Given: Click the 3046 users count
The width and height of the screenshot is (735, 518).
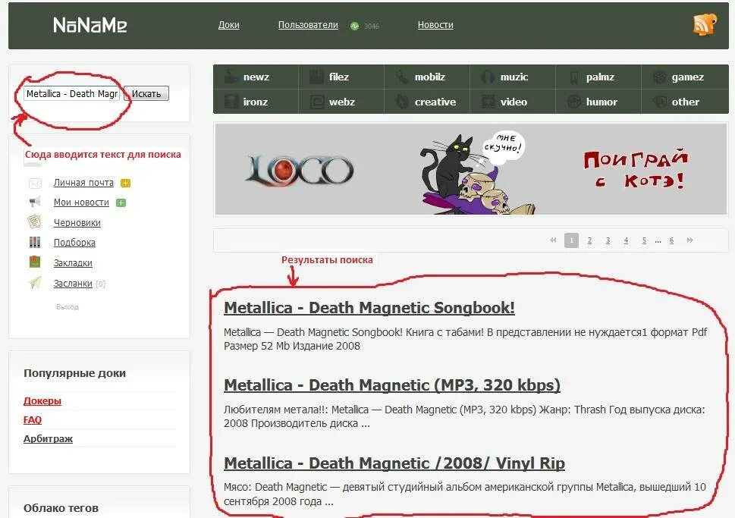Looking at the screenshot, I should 372,27.
